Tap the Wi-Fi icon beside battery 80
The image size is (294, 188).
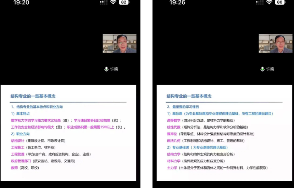[270, 2]
